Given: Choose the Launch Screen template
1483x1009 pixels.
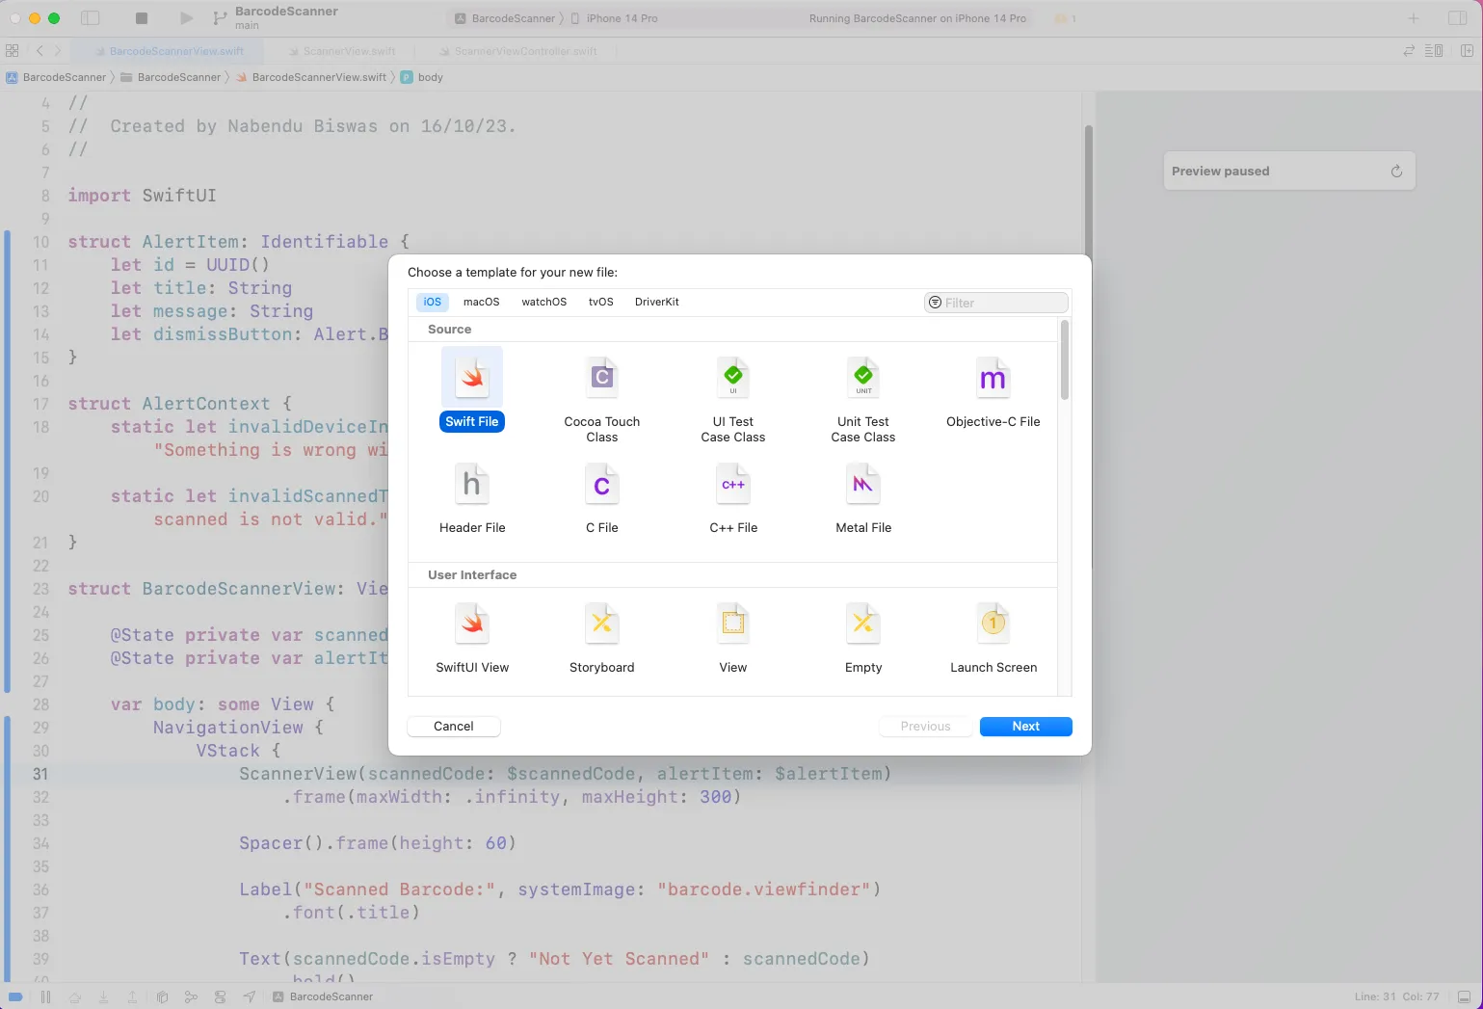Looking at the screenshot, I should 993,637.
